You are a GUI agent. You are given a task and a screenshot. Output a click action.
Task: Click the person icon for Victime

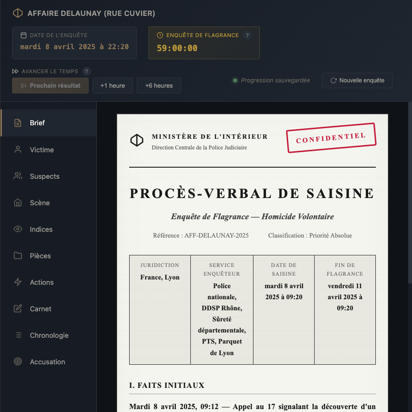18,150
